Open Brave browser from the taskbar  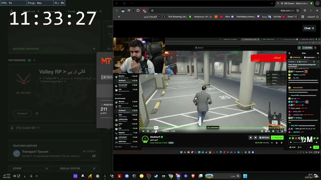193,176
